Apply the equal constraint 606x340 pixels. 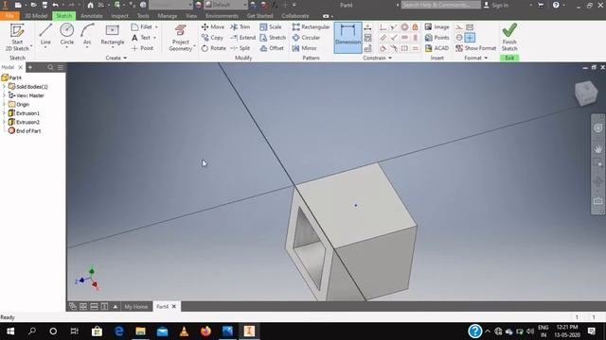[415, 48]
